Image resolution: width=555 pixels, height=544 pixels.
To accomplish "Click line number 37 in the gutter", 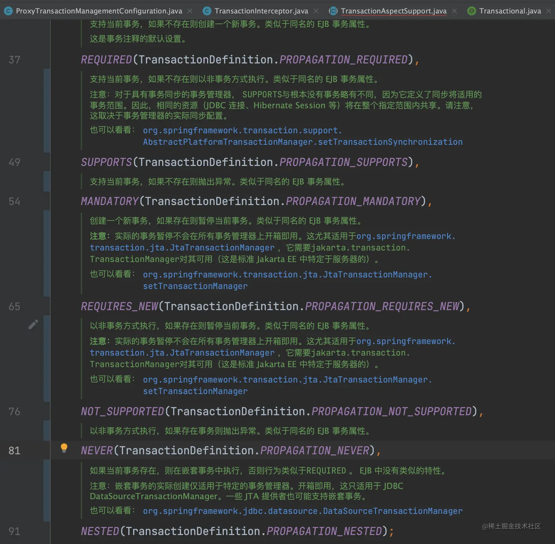I will click(14, 60).
